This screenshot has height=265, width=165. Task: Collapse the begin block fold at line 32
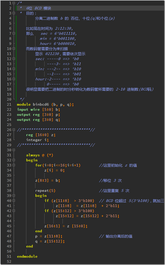click(14, 160)
